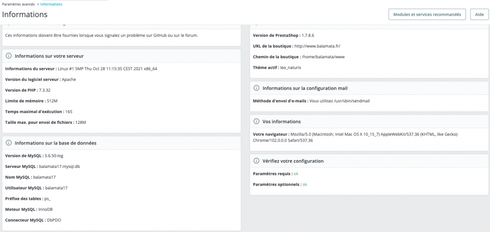Go to "Paramètres avancés" in the breadcrumb

pos(18,4)
